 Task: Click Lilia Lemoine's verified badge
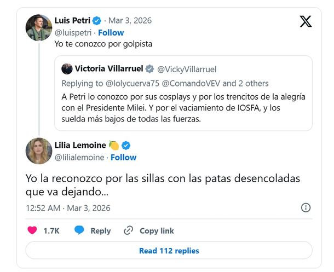click(125, 145)
